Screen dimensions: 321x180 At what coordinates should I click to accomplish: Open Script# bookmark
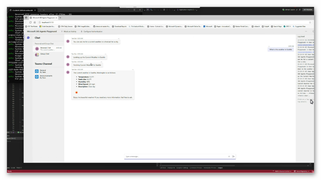pyautogui.click(x=265, y=27)
